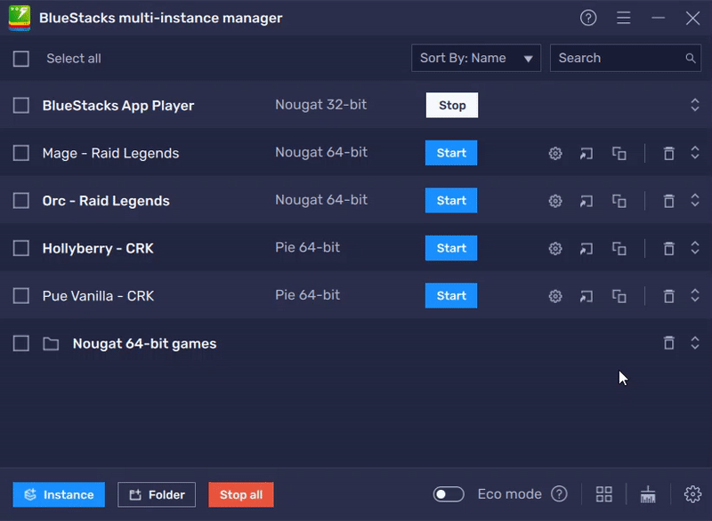Click the Nougat 32-bit label
712x521 pixels.
[x=320, y=105]
